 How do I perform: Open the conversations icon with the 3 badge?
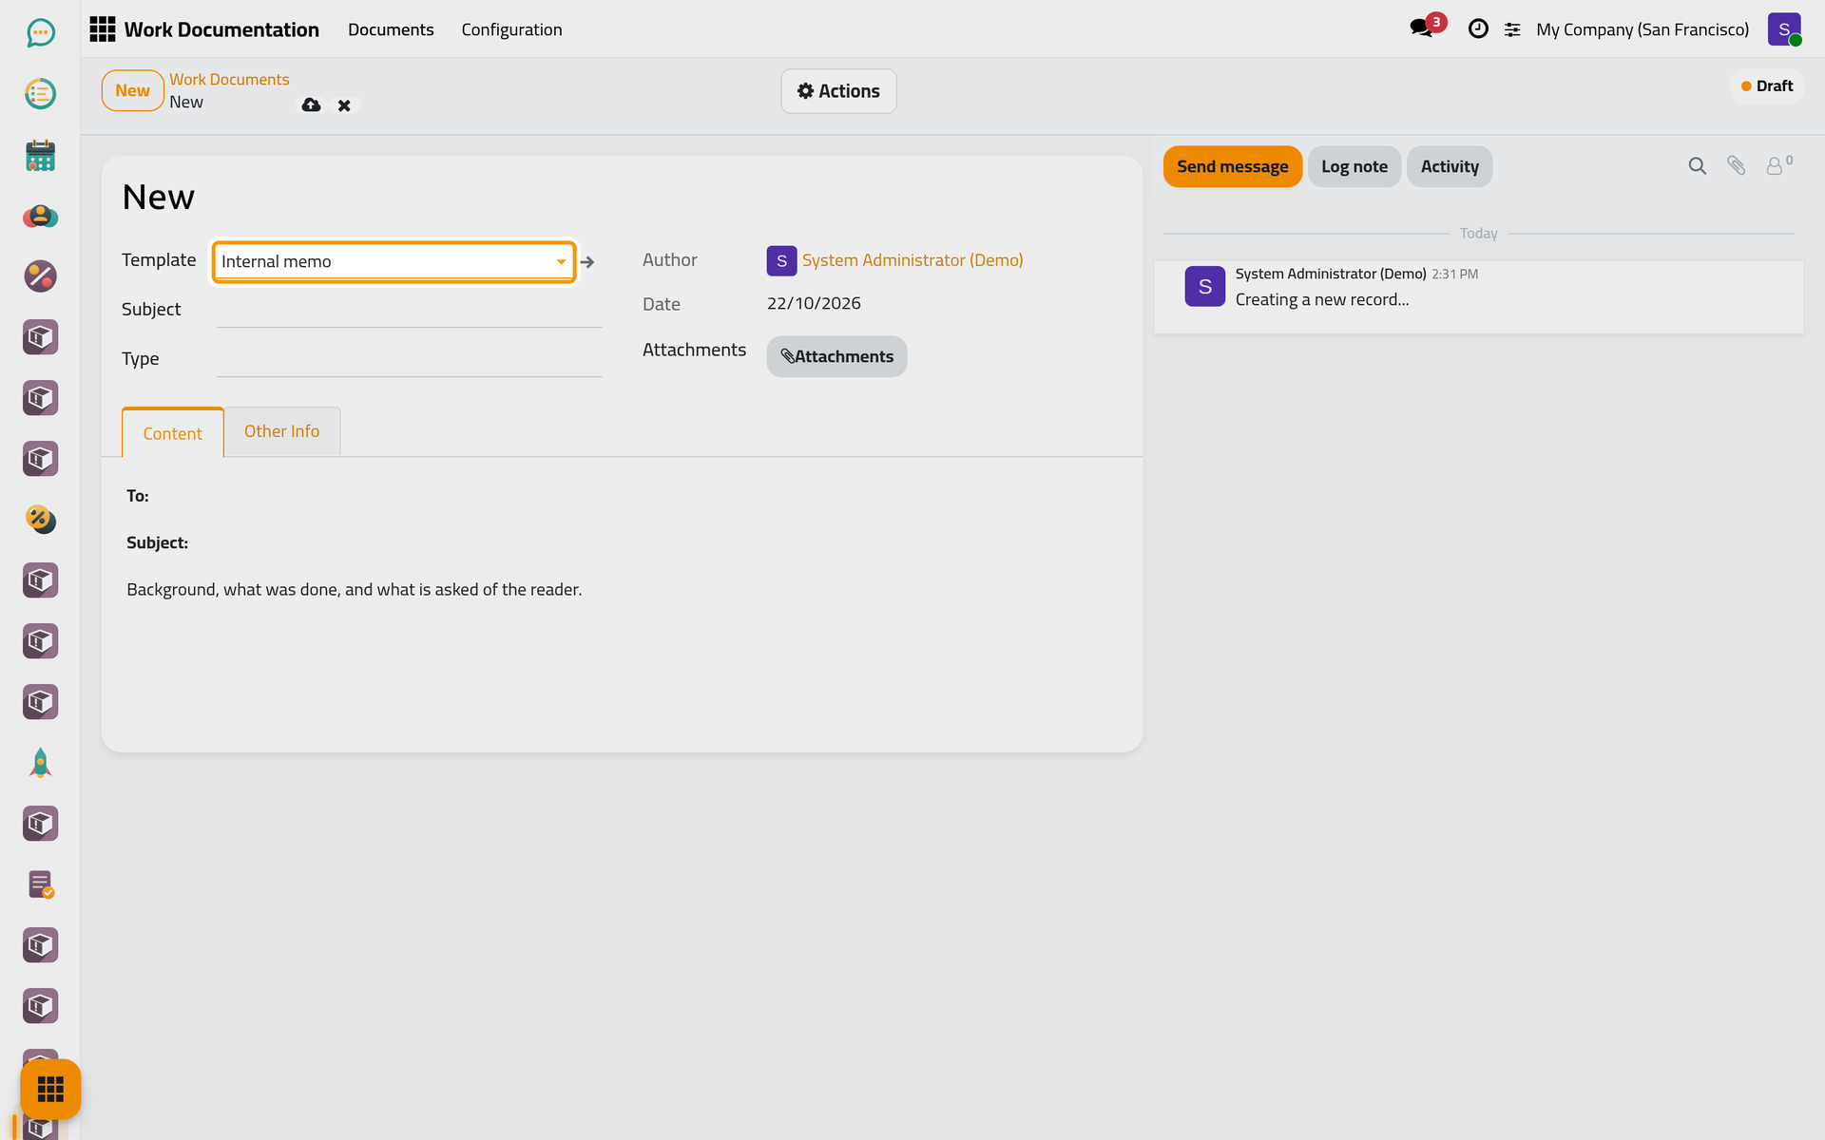coord(1423,28)
